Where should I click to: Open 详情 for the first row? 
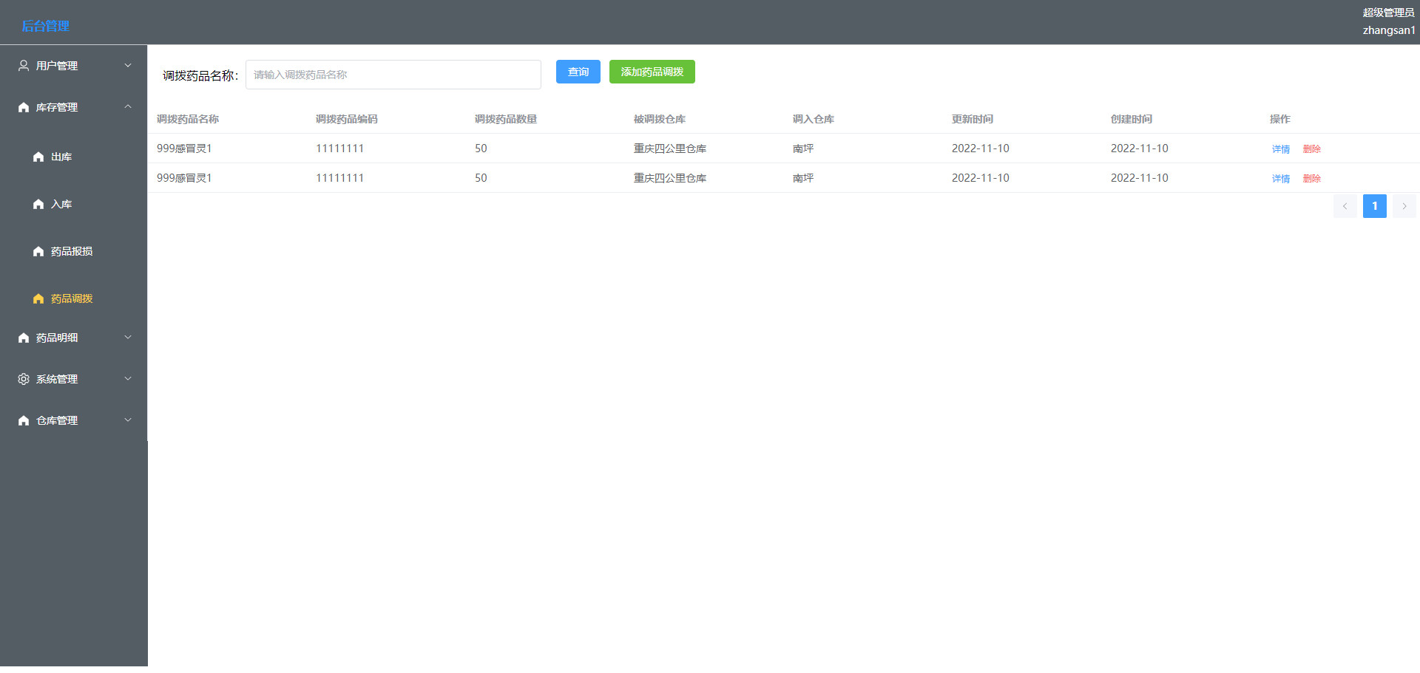1281,149
